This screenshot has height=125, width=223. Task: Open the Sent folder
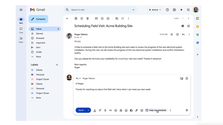coord(38,47)
